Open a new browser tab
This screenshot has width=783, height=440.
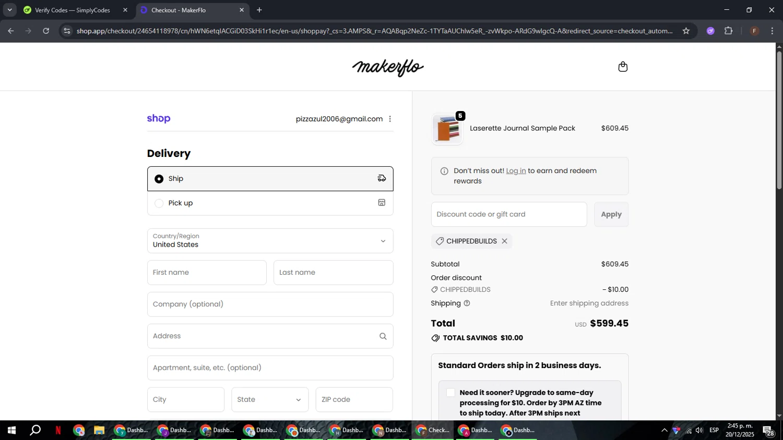[x=259, y=10]
